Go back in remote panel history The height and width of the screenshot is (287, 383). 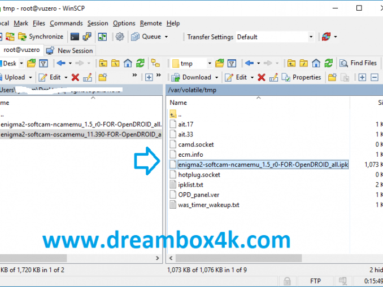point(249,63)
